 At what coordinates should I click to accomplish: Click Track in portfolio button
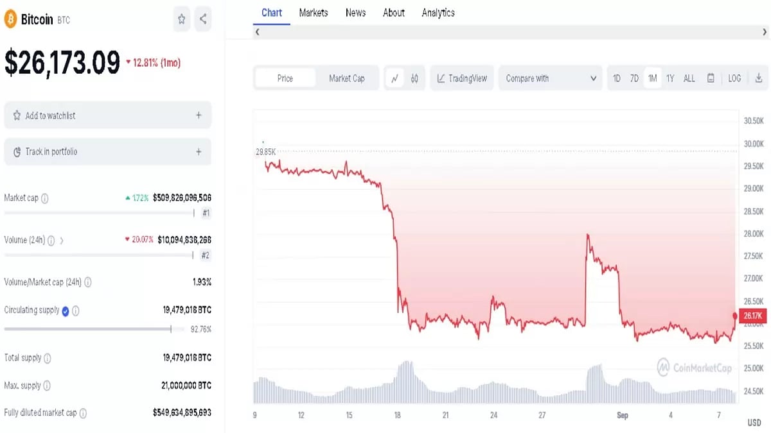(x=107, y=152)
